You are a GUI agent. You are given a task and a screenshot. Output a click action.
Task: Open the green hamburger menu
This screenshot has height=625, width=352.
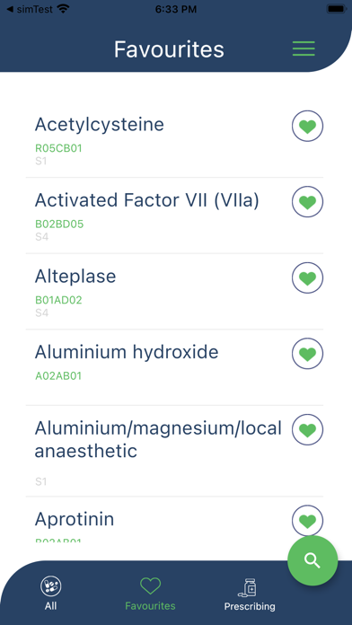point(304,48)
